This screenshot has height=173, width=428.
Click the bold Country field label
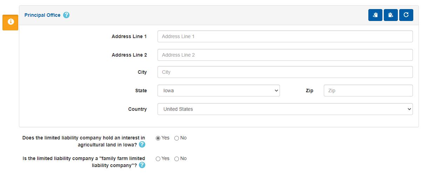tap(138, 109)
